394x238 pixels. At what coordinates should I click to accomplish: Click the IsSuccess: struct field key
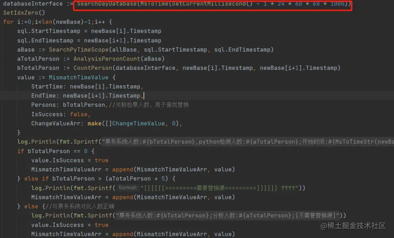click(49, 114)
